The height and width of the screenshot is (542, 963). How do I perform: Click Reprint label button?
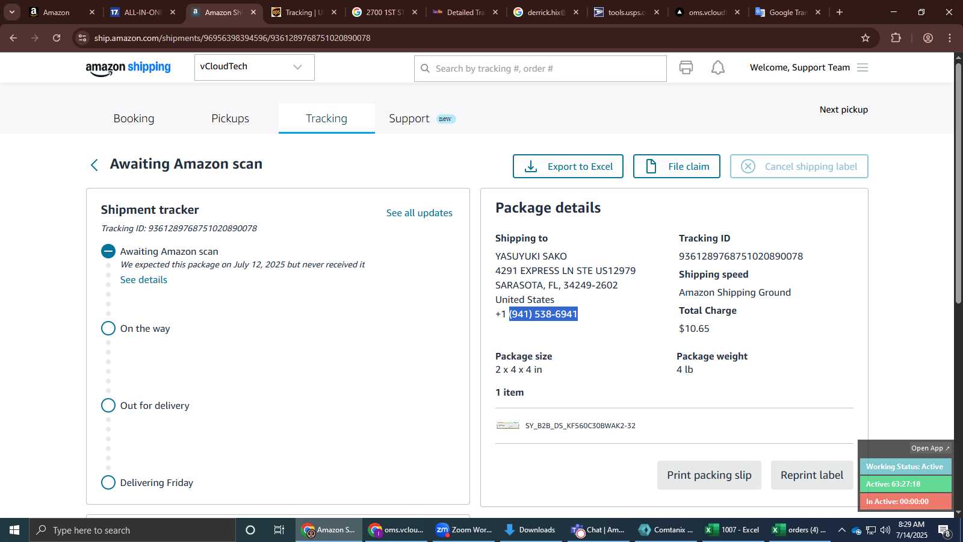[x=812, y=475]
